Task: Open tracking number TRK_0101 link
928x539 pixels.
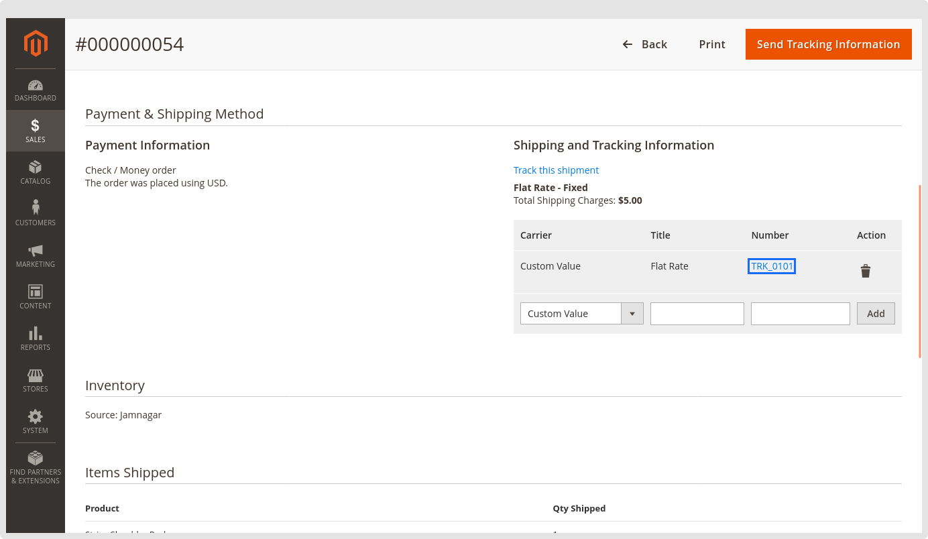Action: point(772,266)
